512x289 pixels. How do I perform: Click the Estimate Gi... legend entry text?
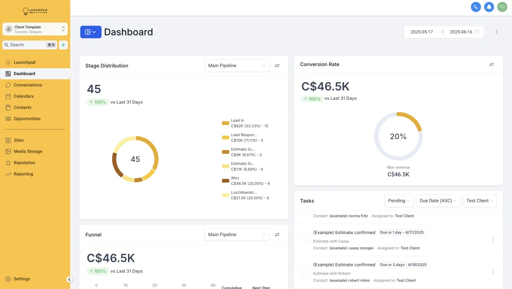[247, 166]
